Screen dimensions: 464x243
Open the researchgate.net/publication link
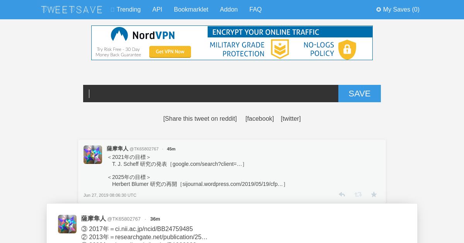161,237
